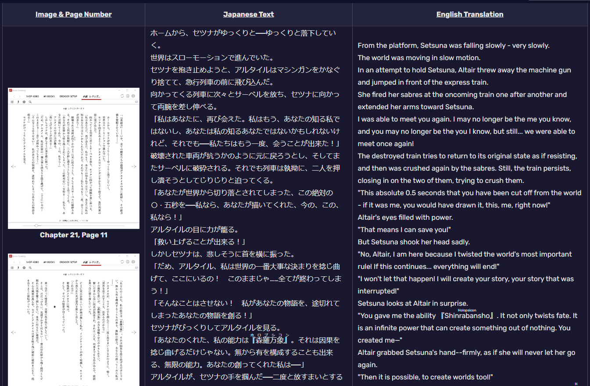Click the line "Altair's eyes filled with power."
Screen dimensions: 590x386
405,218
